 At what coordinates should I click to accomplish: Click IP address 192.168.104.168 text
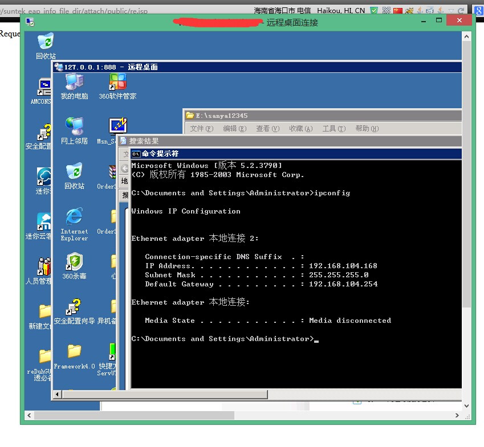tap(343, 266)
